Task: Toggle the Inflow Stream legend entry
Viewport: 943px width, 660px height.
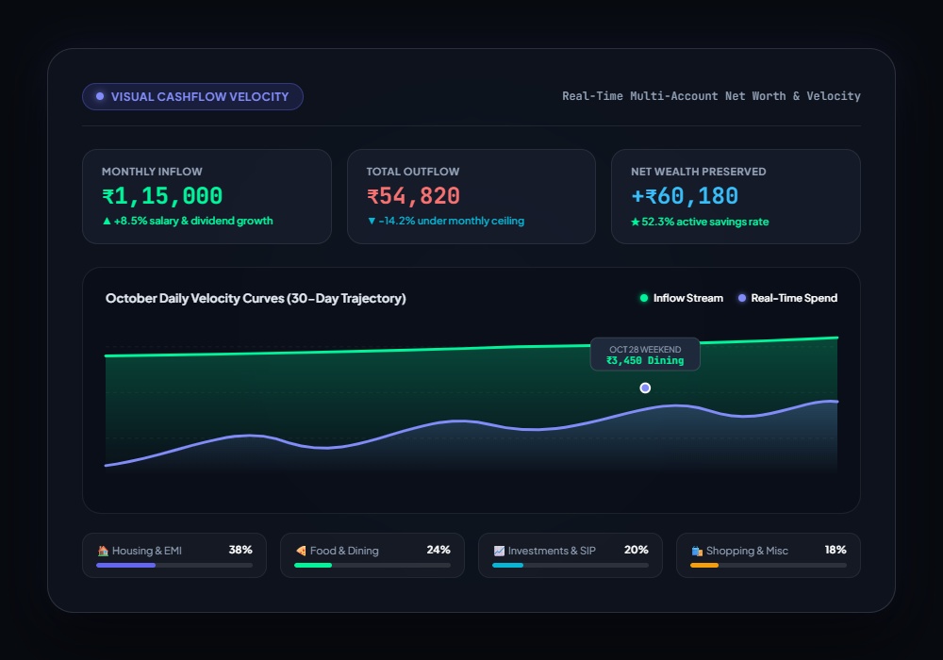Action: [681, 298]
